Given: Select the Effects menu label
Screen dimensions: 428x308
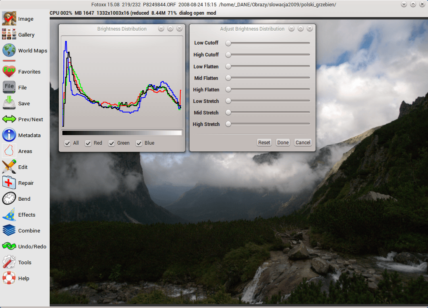Looking at the screenshot, I should pos(27,215).
